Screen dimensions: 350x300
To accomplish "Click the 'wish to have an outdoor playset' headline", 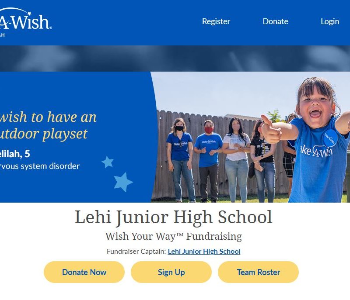I will click(x=48, y=125).
